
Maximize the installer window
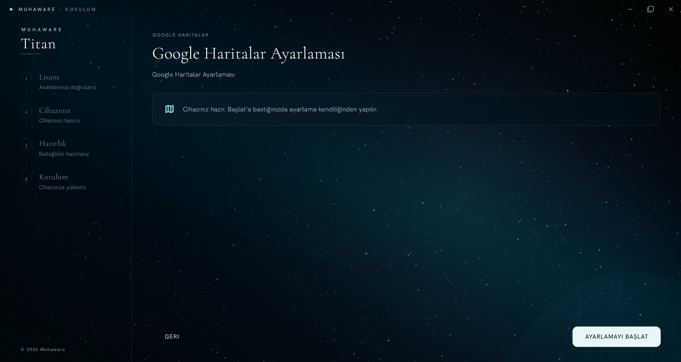tap(650, 9)
